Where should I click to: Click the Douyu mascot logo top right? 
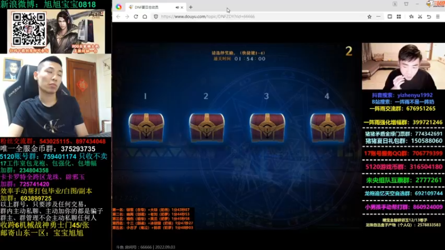(x=435, y=4)
